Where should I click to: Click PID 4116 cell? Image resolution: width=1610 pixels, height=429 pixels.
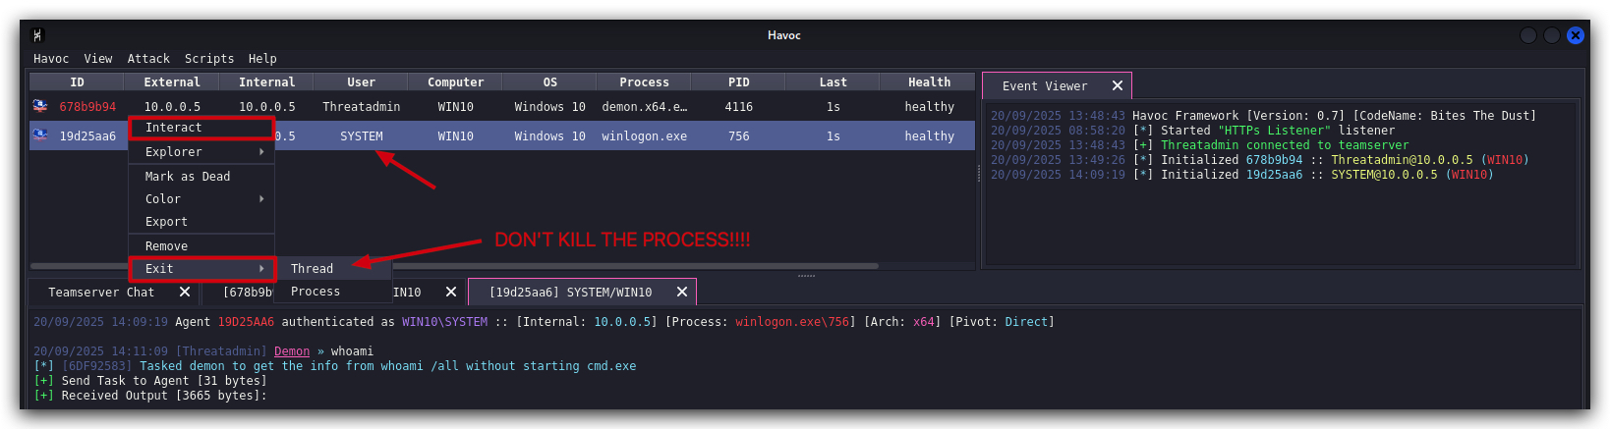click(x=738, y=107)
